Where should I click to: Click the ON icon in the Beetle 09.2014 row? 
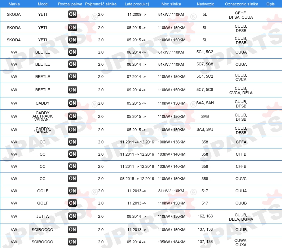(x=72, y=90)
